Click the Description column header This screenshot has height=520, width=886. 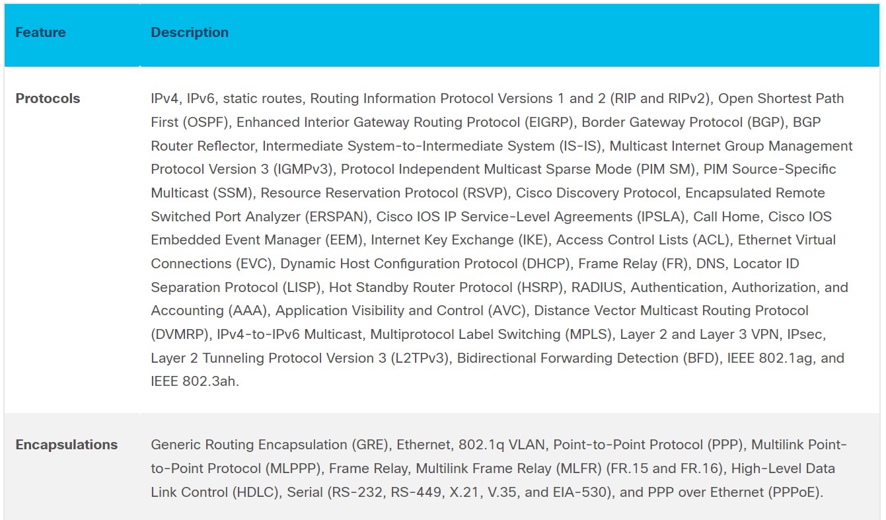pos(190,32)
